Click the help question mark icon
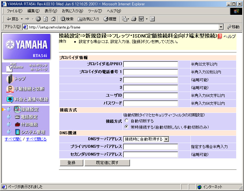The height and width of the screenshot is (191, 244). click(x=220, y=36)
